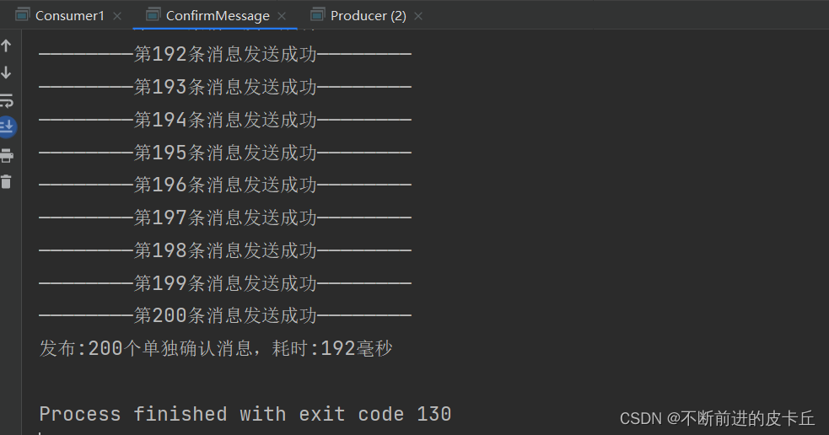The width and height of the screenshot is (829, 435).
Task: Toggle scroll to end of console
Action: tap(7, 127)
